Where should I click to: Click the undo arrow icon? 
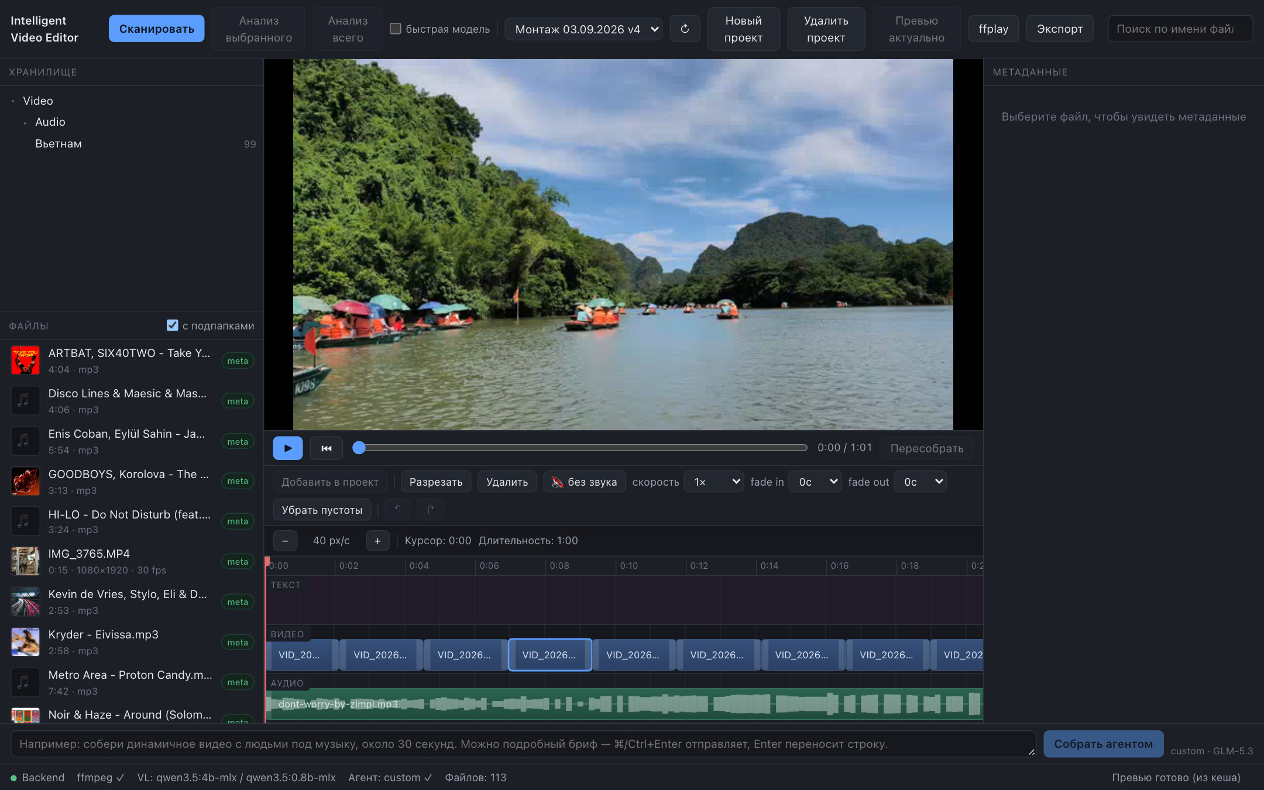click(397, 510)
